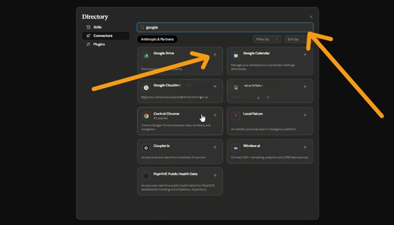This screenshot has height=225, width=394.
Task: Click the Coupler.io logo icon
Action: point(146,148)
